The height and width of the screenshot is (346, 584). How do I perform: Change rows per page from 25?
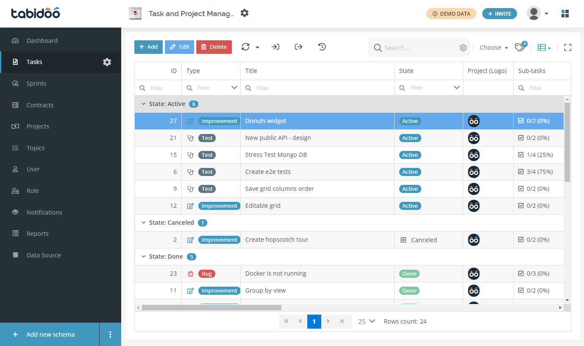point(367,321)
